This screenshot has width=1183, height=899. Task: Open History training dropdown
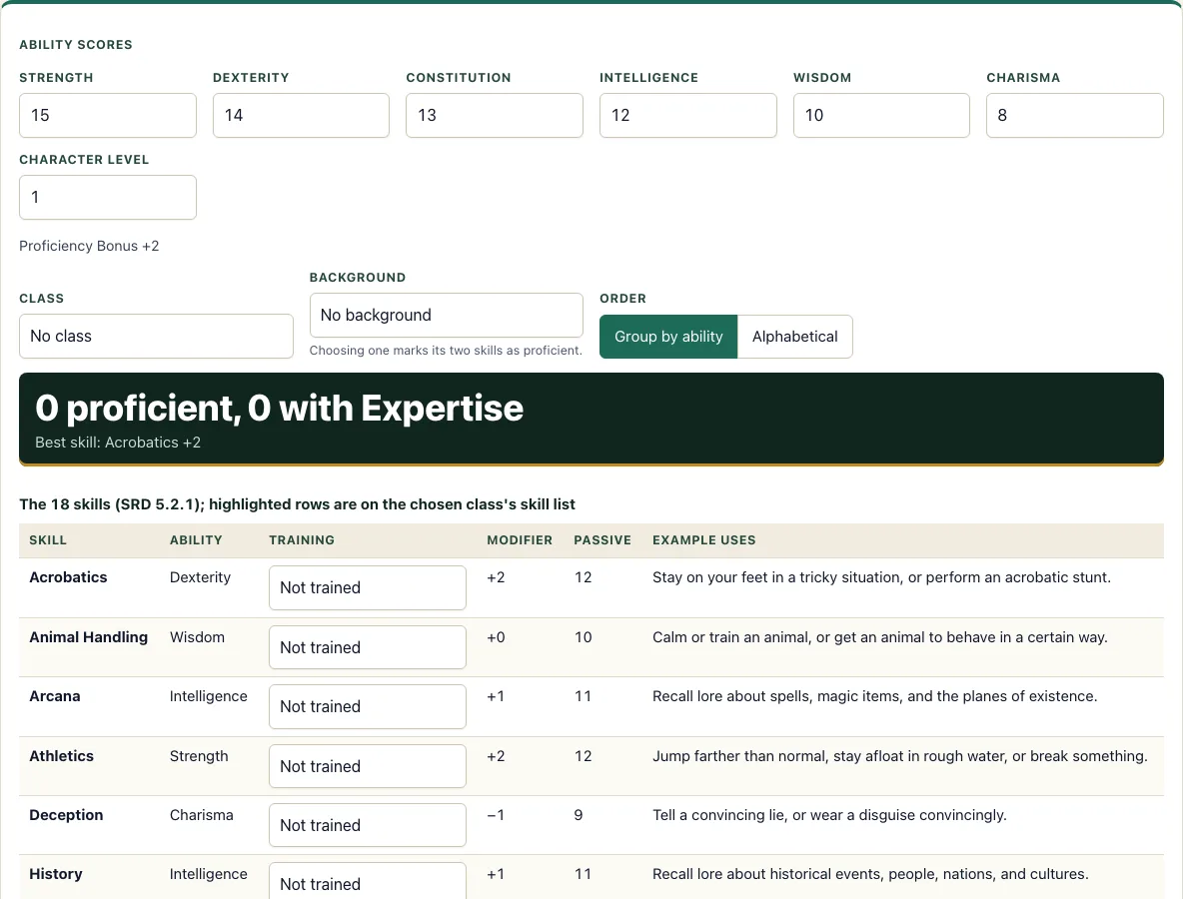368,881
